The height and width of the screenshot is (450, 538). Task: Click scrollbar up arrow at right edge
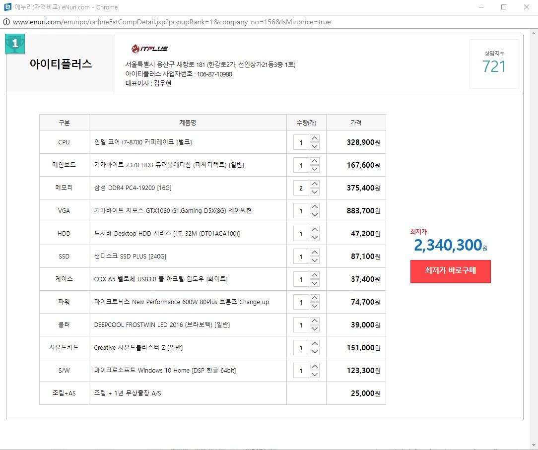[534, 33]
